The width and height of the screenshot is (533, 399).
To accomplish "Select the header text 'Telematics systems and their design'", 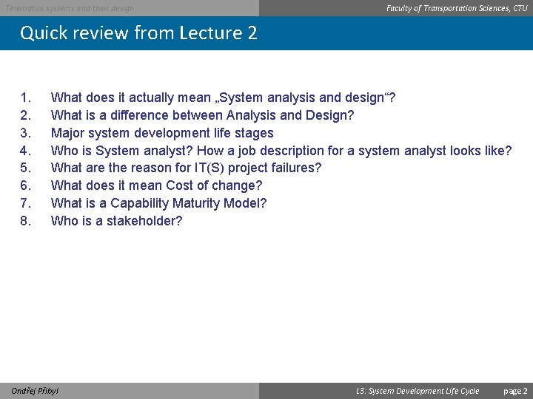I will tap(70, 8).
